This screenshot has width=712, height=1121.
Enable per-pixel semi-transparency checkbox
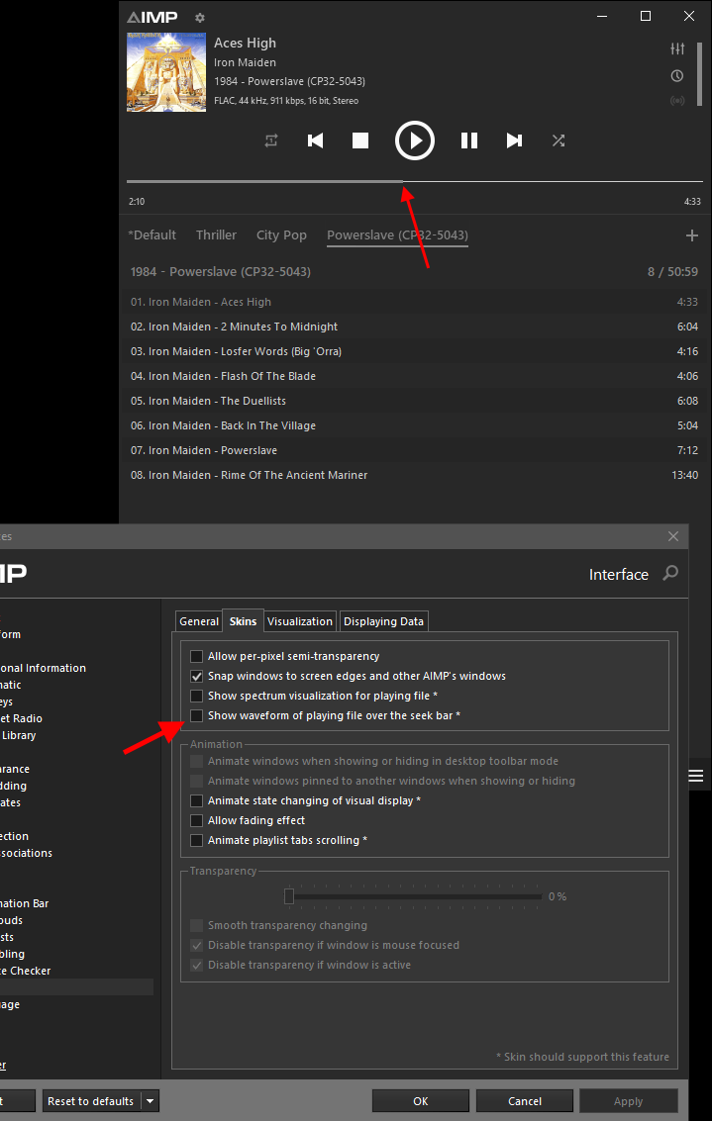click(196, 656)
